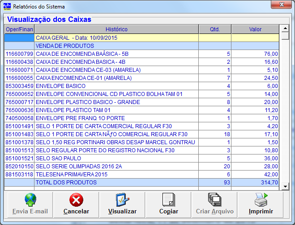The height and width of the screenshot is (225, 295).
Task: Click the value 76,00
Action: tap(271, 54)
